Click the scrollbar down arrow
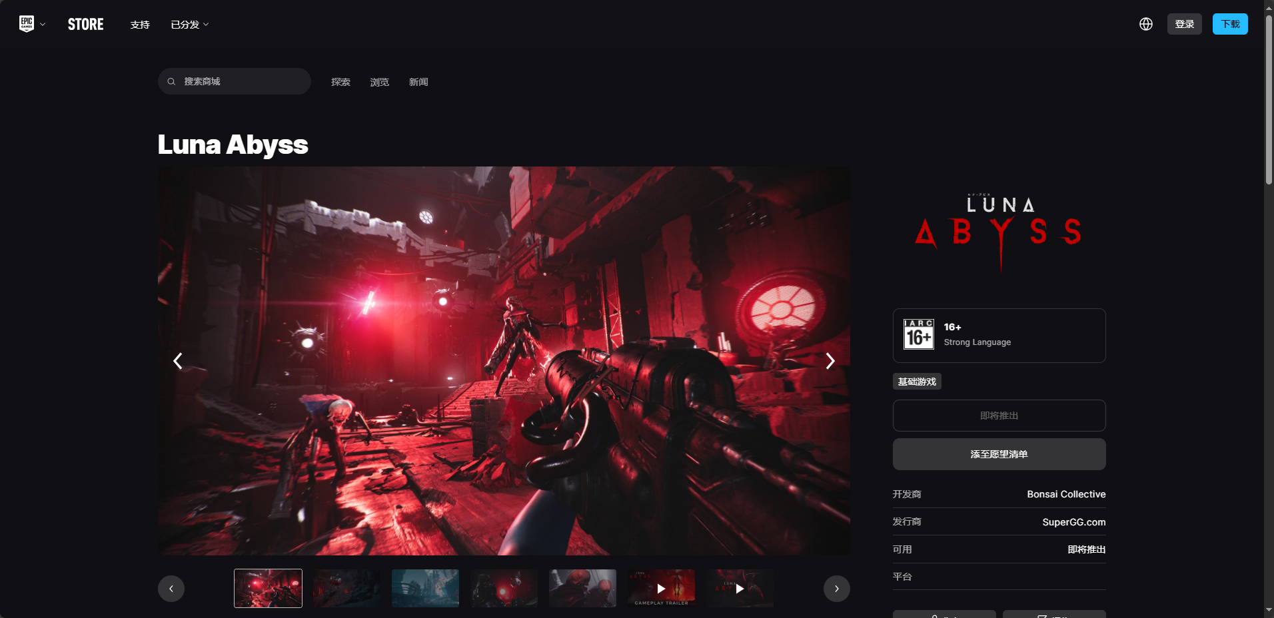This screenshot has height=618, width=1274. [1269, 610]
